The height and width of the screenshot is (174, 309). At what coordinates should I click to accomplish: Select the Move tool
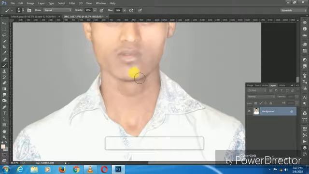pyautogui.click(x=4, y=23)
